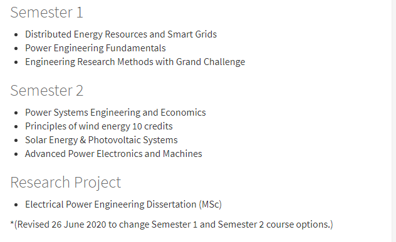This screenshot has height=242, width=396.
Task: Click Power Engineering Fundamentals list item
Action: 95,48
